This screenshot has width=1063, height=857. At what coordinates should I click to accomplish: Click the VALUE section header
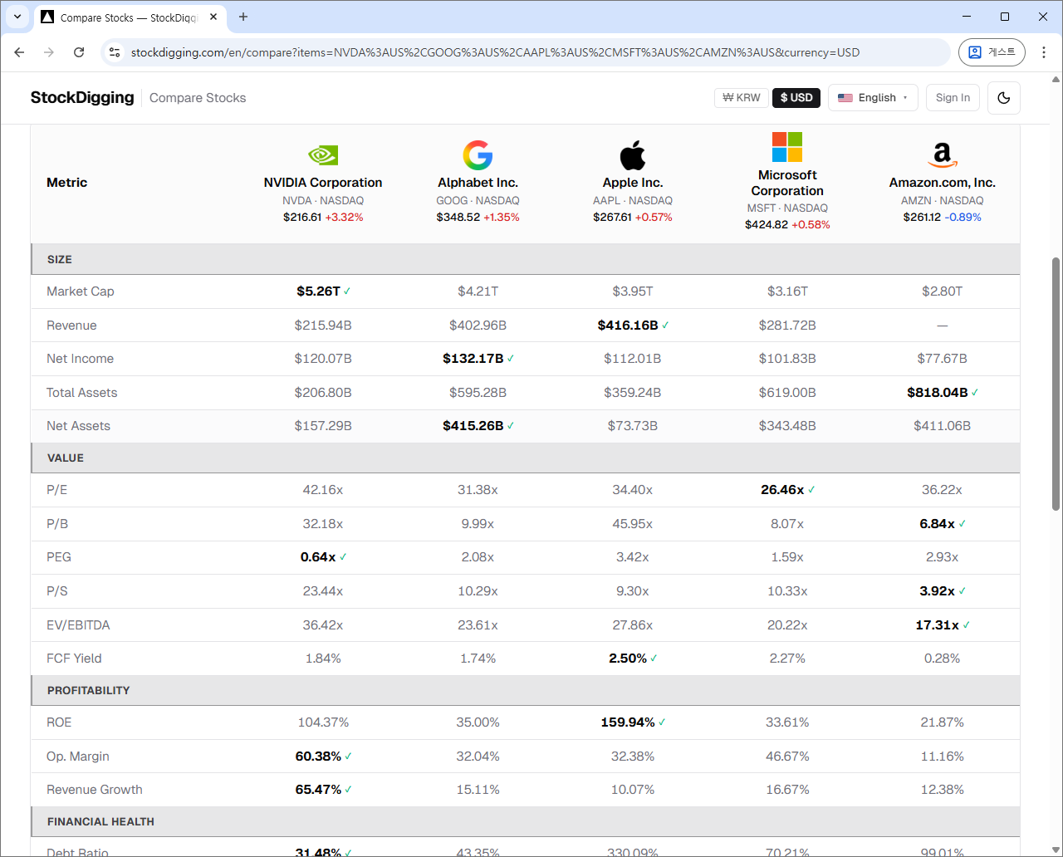pos(525,458)
